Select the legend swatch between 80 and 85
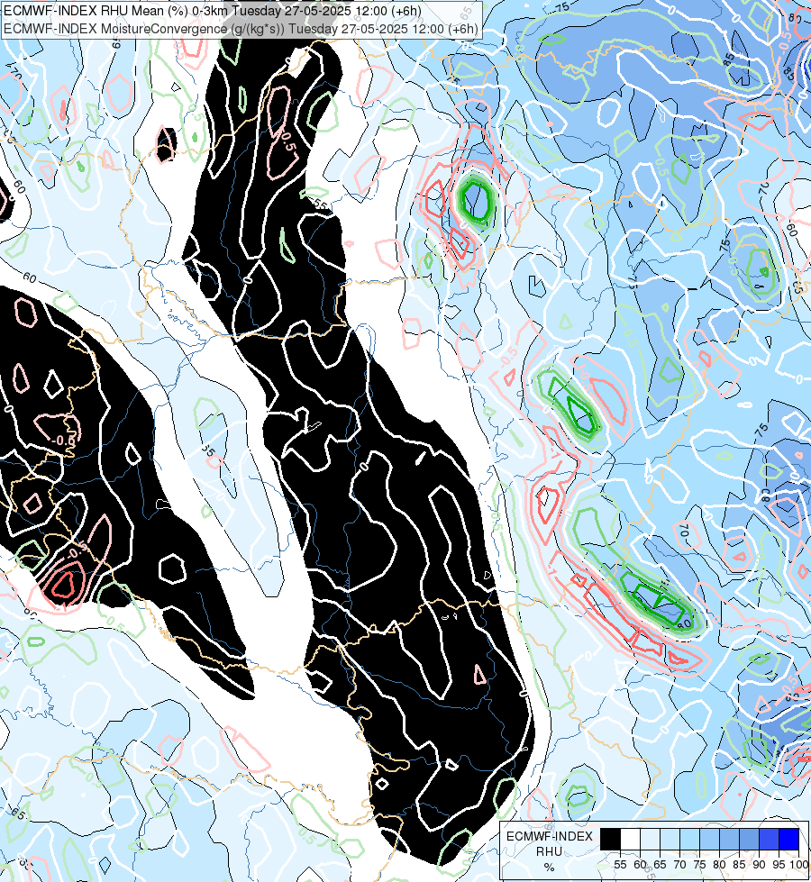The width and height of the screenshot is (811, 882). coord(729,840)
